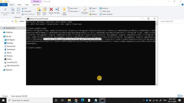Click the Command Prompt title bar icon

28,19
